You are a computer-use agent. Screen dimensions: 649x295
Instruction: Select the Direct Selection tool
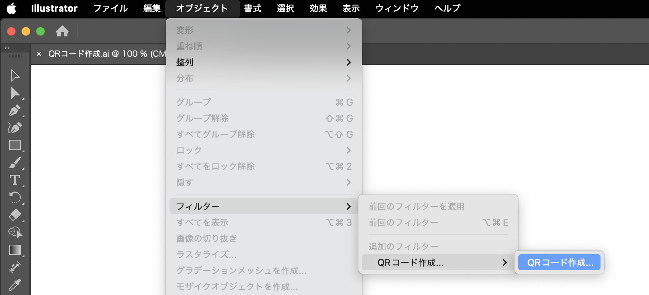15,93
